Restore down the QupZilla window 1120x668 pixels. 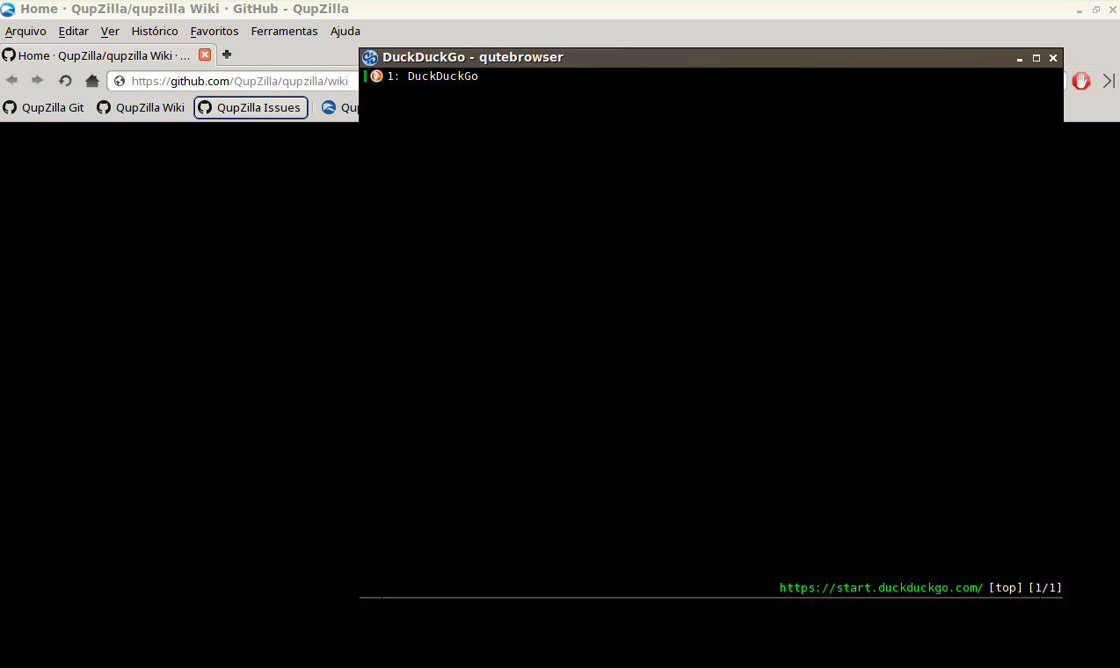[x=1096, y=10]
